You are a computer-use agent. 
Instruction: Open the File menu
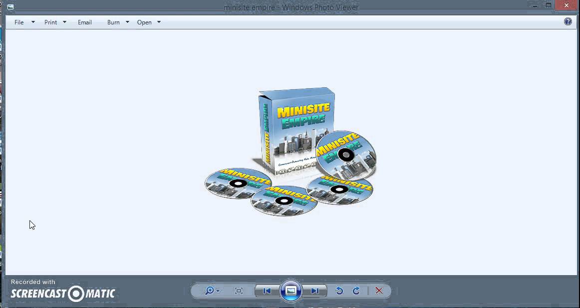(19, 22)
